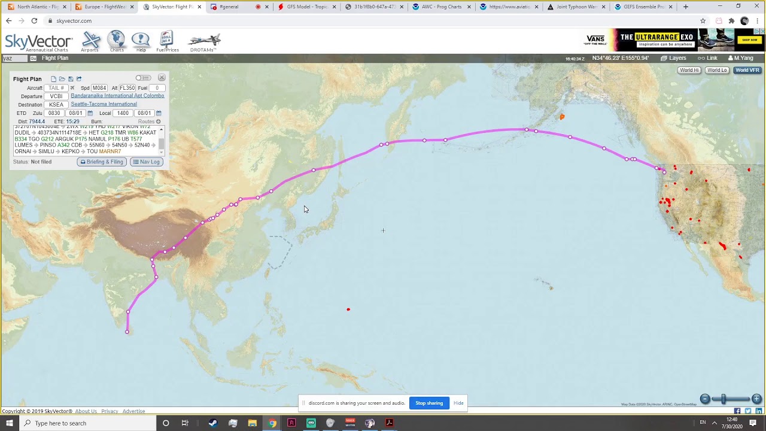The width and height of the screenshot is (766, 431).
Task: Open a saved flight plan folder
Action: [x=62, y=79]
